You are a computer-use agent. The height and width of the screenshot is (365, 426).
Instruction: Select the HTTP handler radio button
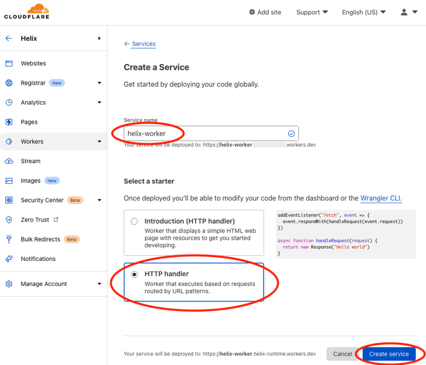[x=134, y=275]
